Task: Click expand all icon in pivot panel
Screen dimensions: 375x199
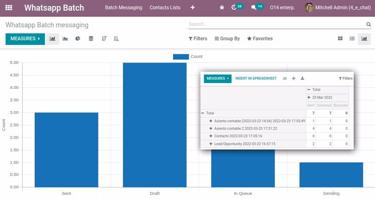Action: [294, 79]
